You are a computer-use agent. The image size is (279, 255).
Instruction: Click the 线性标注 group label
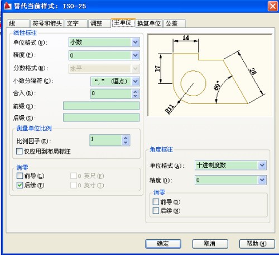click(25, 33)
